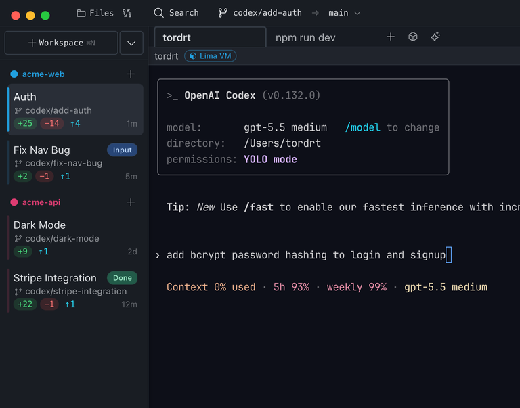Click the ↑4 commits ahead indicator
Image resolution: width=520 pixels, height=408 pixels.
(75, 124)
